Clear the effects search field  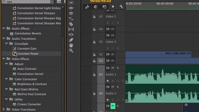[x=52, y=2]
